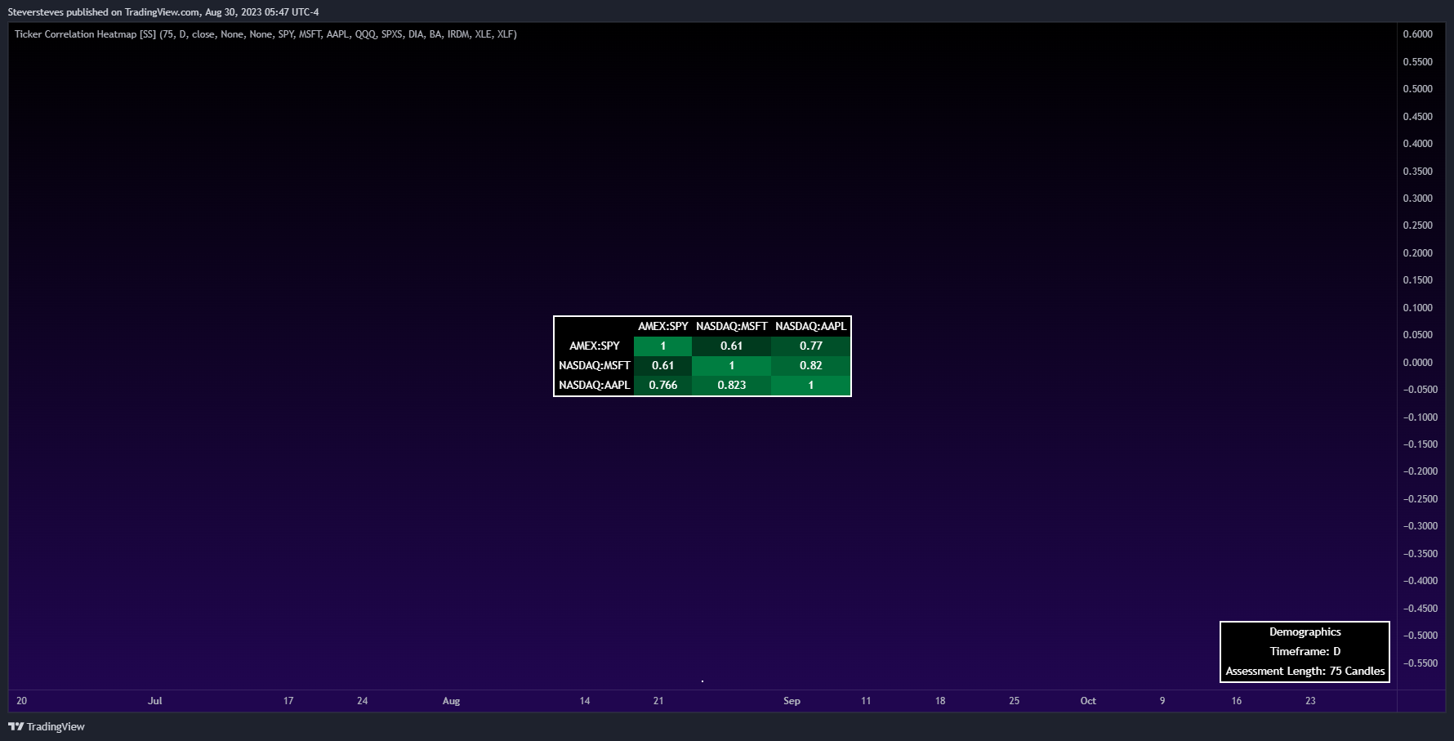Screen dimensions: 1454x741
Task: Click the NASDAQ:MSFT row label
Action: tap(595, 365)
